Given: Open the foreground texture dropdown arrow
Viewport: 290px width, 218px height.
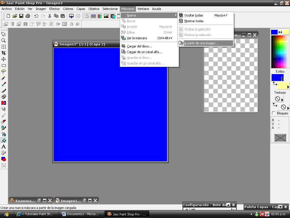Looking at the screenshot, I should pos(282,100).
